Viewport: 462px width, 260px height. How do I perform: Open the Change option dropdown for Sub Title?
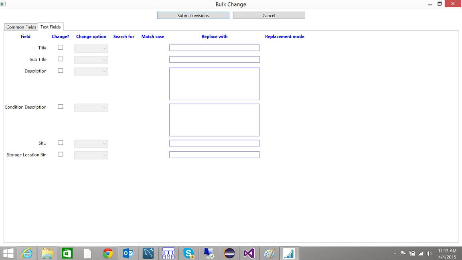pos(91,59)
